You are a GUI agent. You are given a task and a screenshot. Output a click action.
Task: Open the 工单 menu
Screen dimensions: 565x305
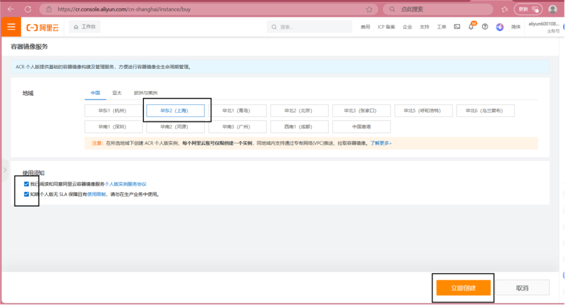point(442,27)
